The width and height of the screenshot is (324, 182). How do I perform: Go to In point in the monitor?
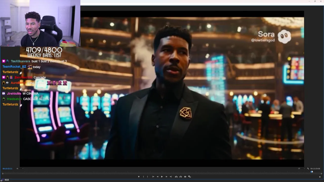[153, 177]
